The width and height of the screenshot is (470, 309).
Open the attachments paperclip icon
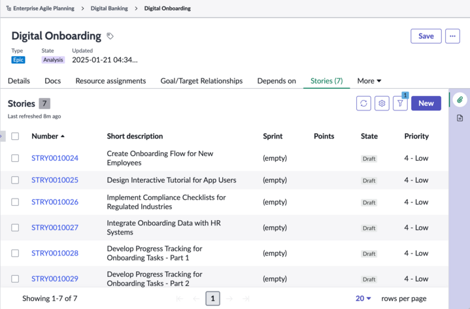tap(460, 100)
